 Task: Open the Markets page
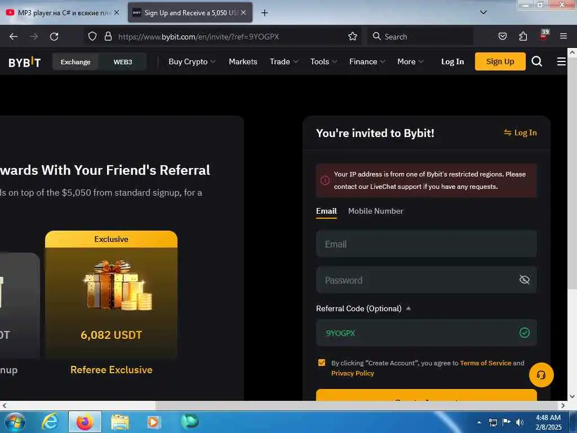243,61
